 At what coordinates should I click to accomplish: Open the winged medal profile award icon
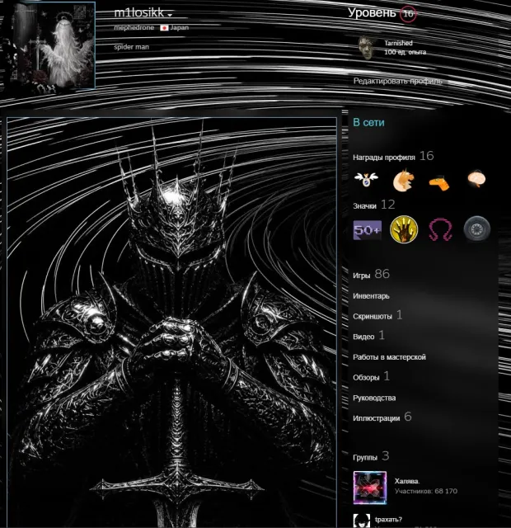(366, 180)
